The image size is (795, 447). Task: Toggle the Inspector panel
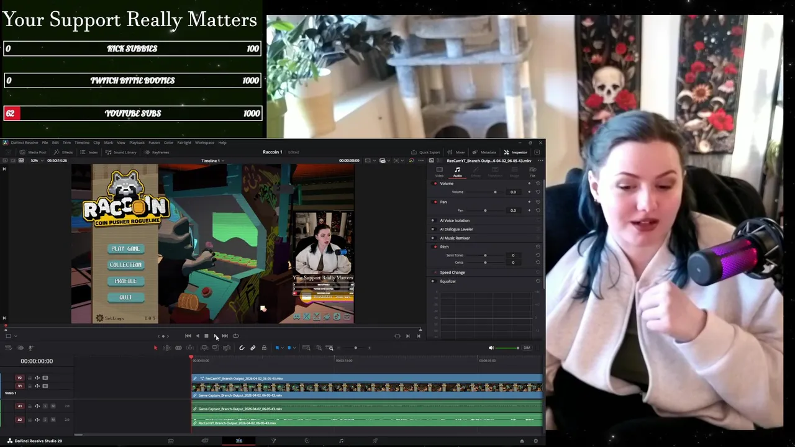(x=516, y=152)
